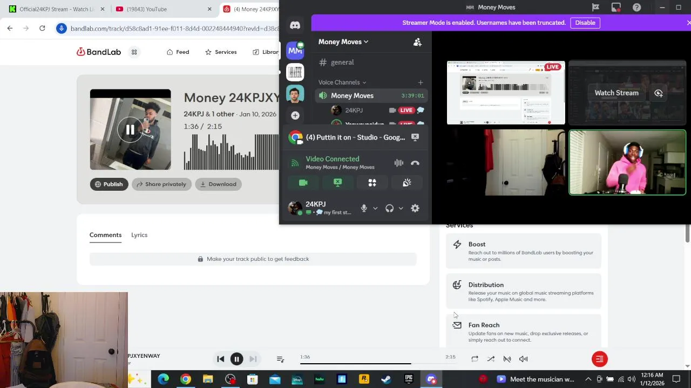691x388 pixels.
Task: Seek using the track waveform
Action: pos(232,151)
